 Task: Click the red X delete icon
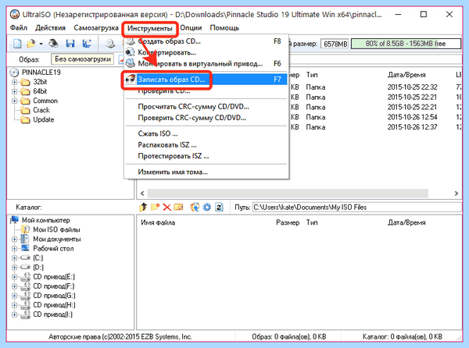[167, 207]
